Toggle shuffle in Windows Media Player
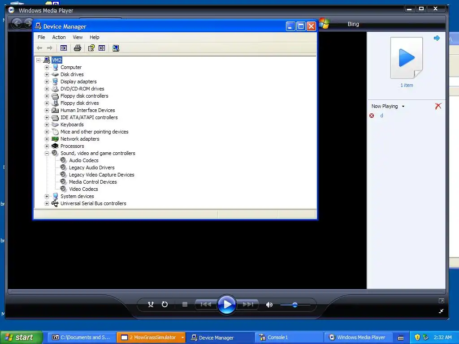Image resolution: width=459 pixels, height=344 pixels. coord(151,305)
